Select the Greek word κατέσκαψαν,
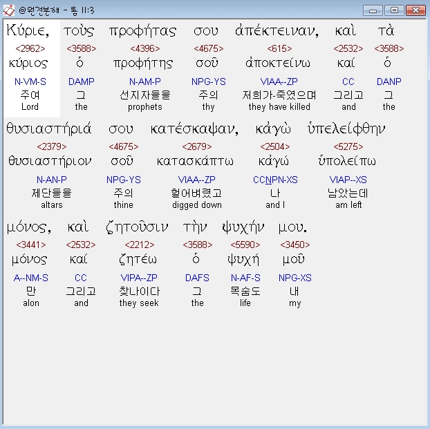 pos(194,128)
